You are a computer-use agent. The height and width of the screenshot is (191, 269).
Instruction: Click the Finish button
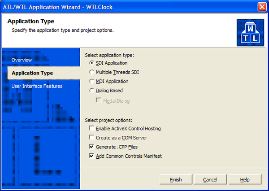176,179
